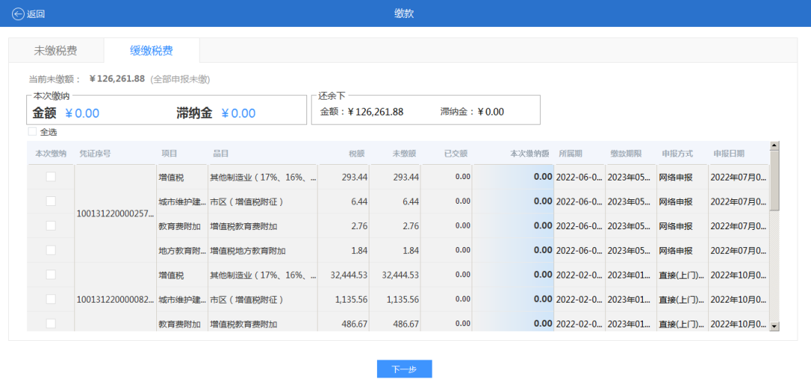This screenshot has width=811, height=391.
Task: Click the back arrow icon
Action: 18,14
